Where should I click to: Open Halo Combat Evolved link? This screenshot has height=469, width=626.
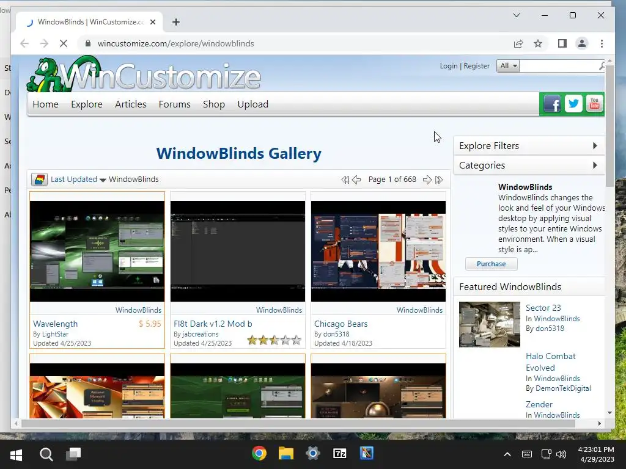click(x=550, y=362)
